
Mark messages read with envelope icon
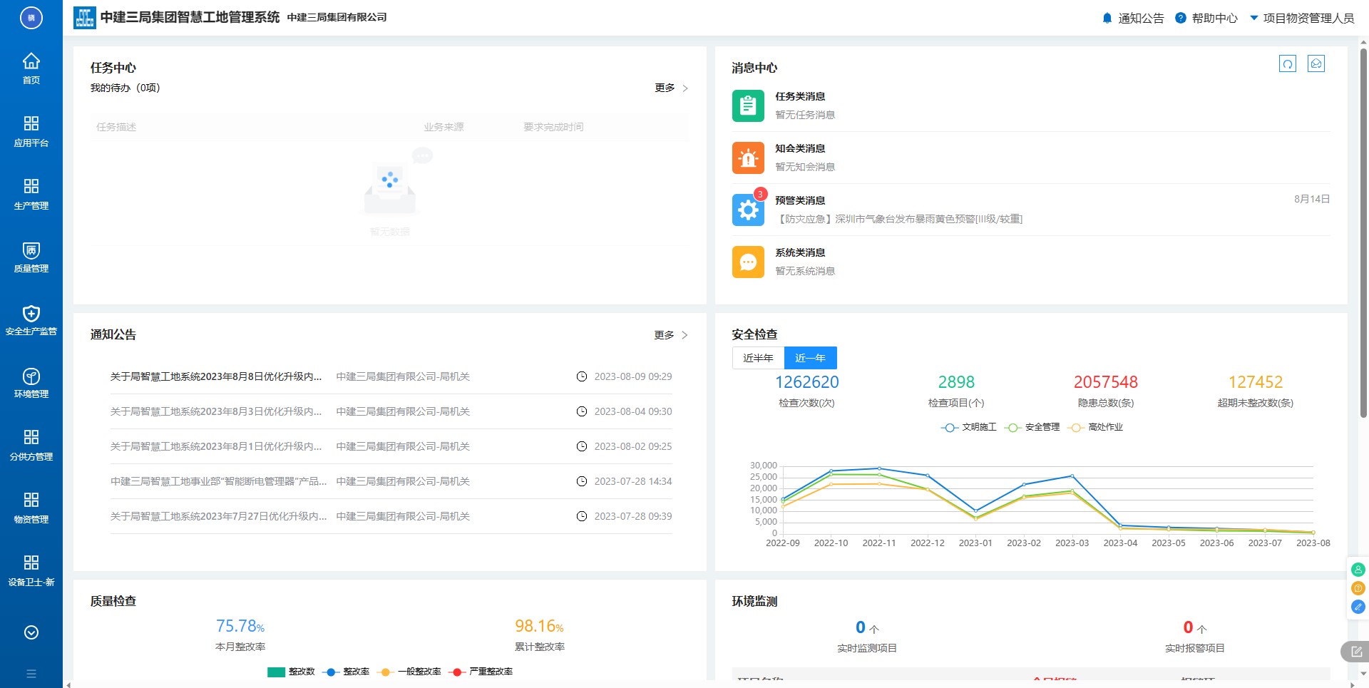[1316, 63]
